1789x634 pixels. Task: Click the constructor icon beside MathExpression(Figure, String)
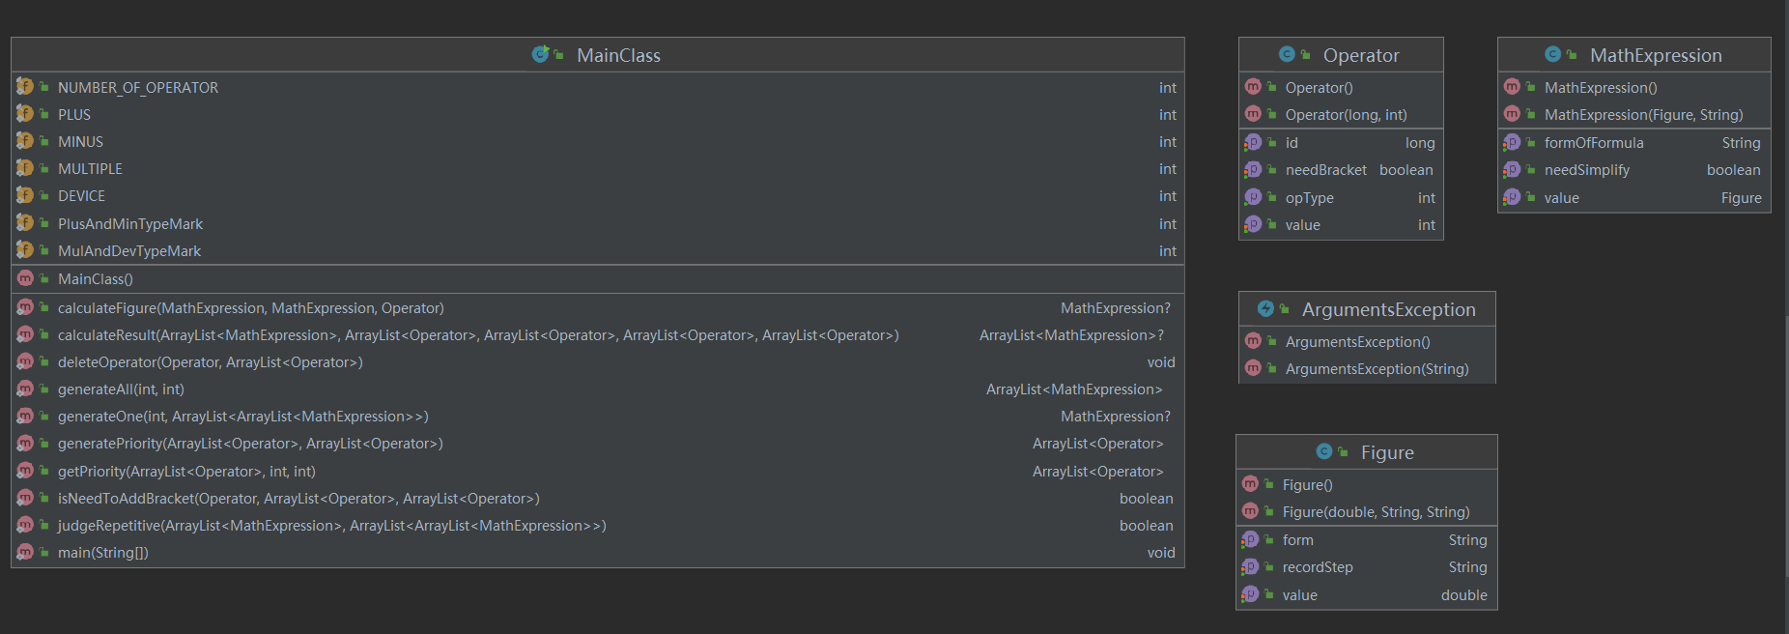1512,114
